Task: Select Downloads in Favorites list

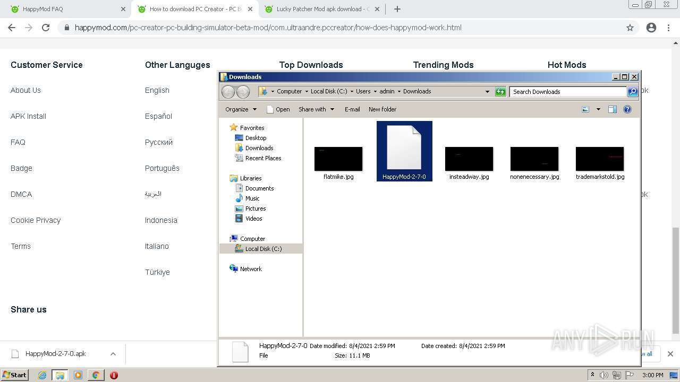Action: point(259,148)
